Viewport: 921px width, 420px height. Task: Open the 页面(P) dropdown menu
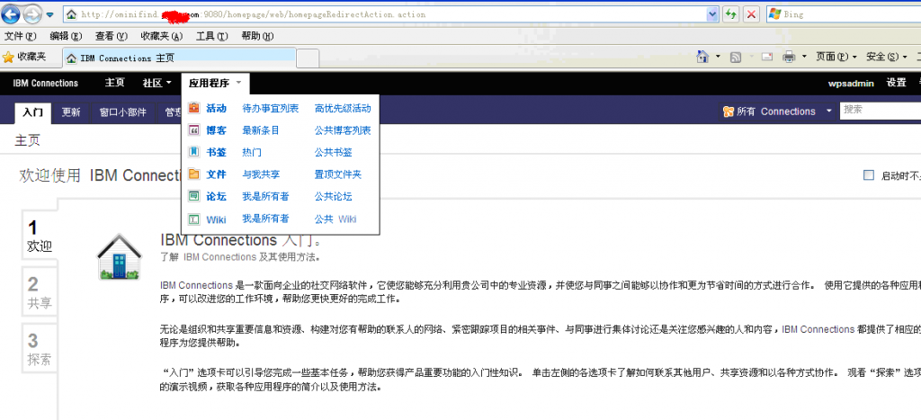click(836, 57)
